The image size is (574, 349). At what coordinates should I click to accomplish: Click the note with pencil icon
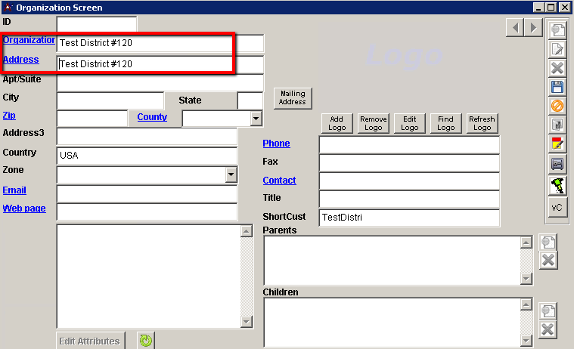tap(557, 144)
